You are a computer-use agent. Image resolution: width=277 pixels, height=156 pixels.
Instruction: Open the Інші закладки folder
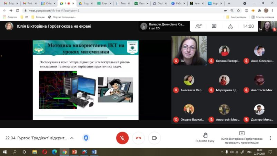click(x=236, y=17)
